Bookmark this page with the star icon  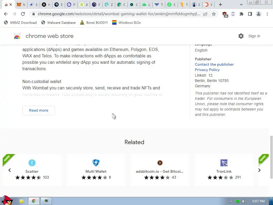point(214,14)
